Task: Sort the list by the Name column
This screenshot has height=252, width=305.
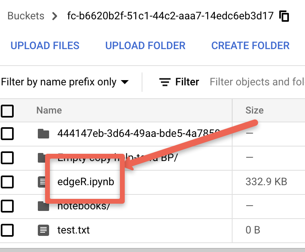Action: coord(49,110)
